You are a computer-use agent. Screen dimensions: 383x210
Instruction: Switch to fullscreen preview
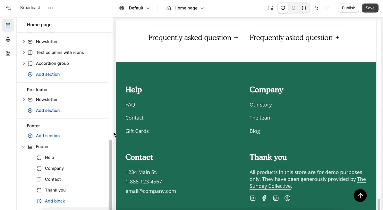(x=304, y=8)
